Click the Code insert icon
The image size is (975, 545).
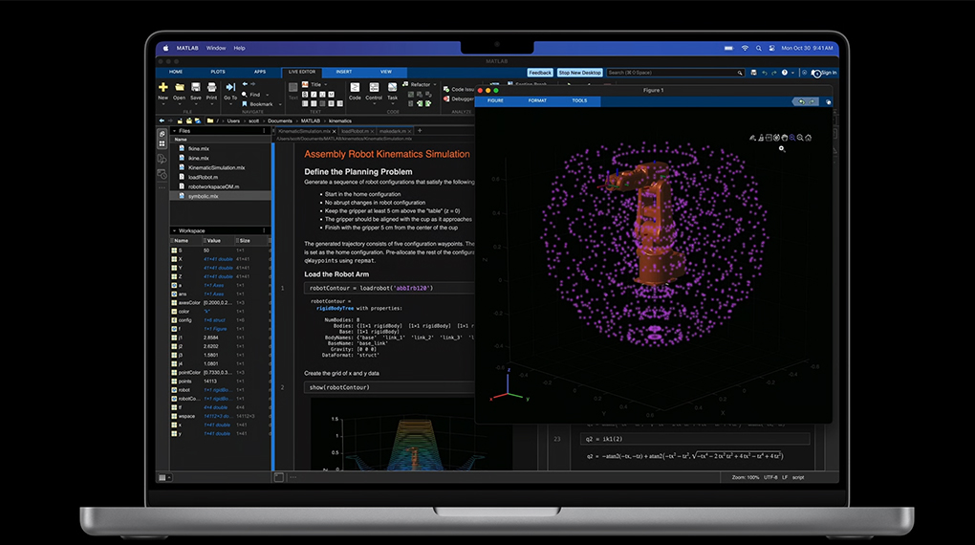[x=355, y=88]
